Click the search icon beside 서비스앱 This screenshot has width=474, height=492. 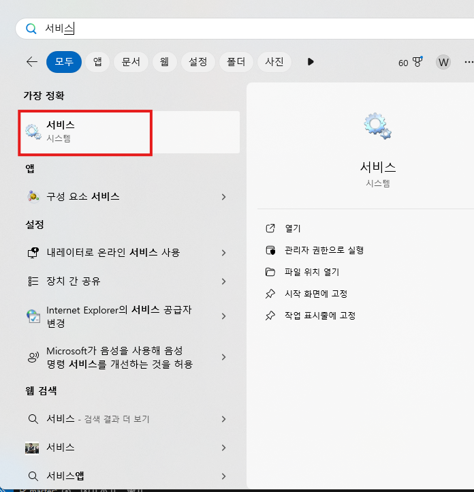(x=33, y=476)
